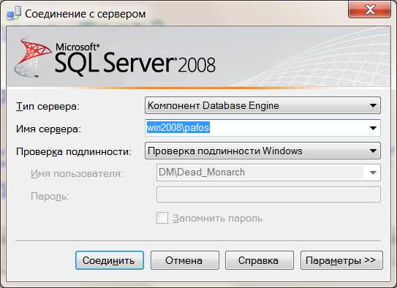Click the Тип сервера label

coord(48,106)
